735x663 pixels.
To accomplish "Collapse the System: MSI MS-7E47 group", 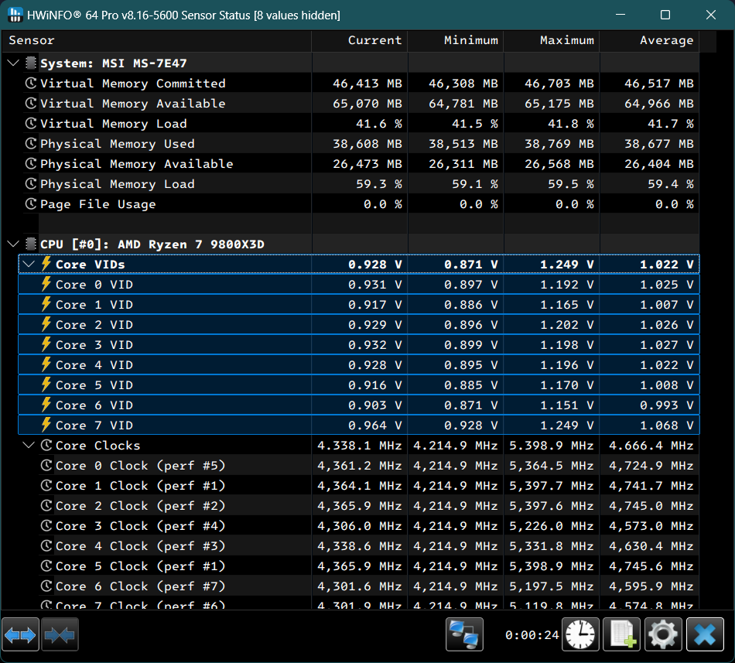I will (x=13, y=63).
